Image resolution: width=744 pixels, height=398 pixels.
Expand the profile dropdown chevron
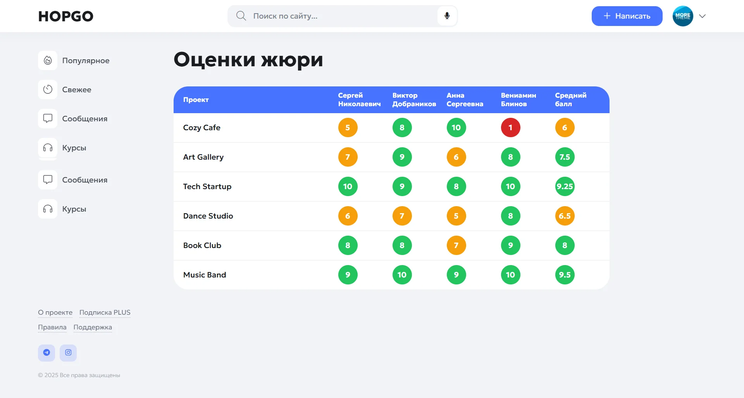tap(702, 16)
